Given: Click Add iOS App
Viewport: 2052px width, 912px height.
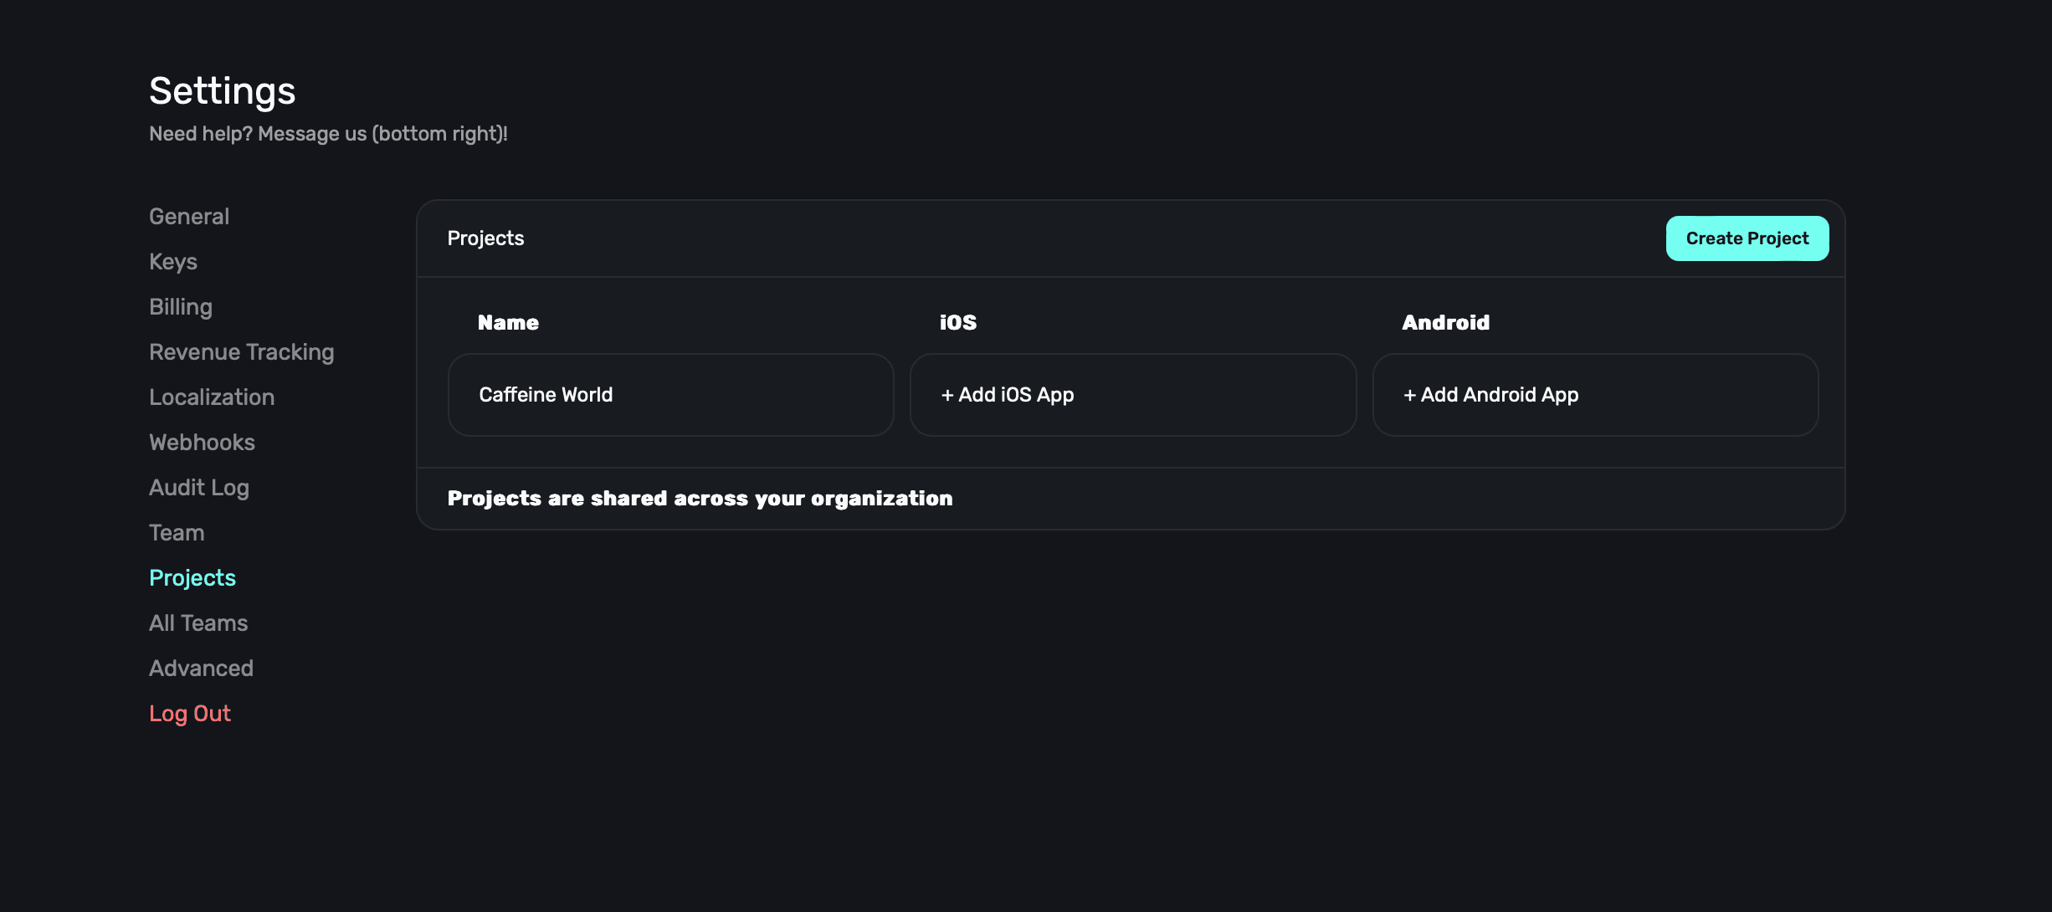Looking at the screenshot, I should (x=1008, y=395).
